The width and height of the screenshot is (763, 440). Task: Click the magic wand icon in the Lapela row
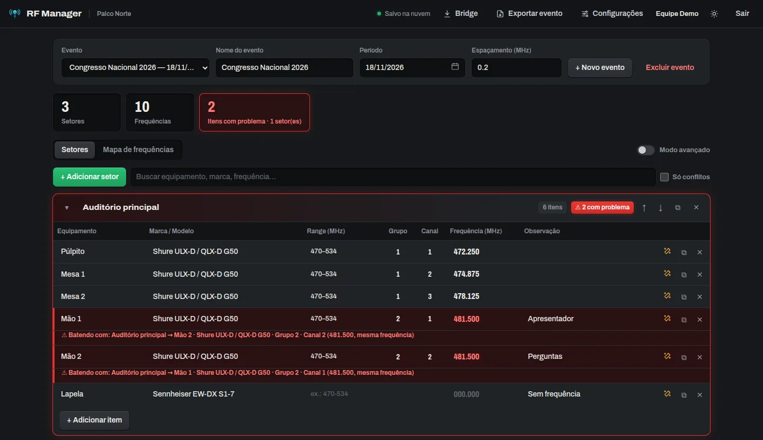click(x=667, y=394)
